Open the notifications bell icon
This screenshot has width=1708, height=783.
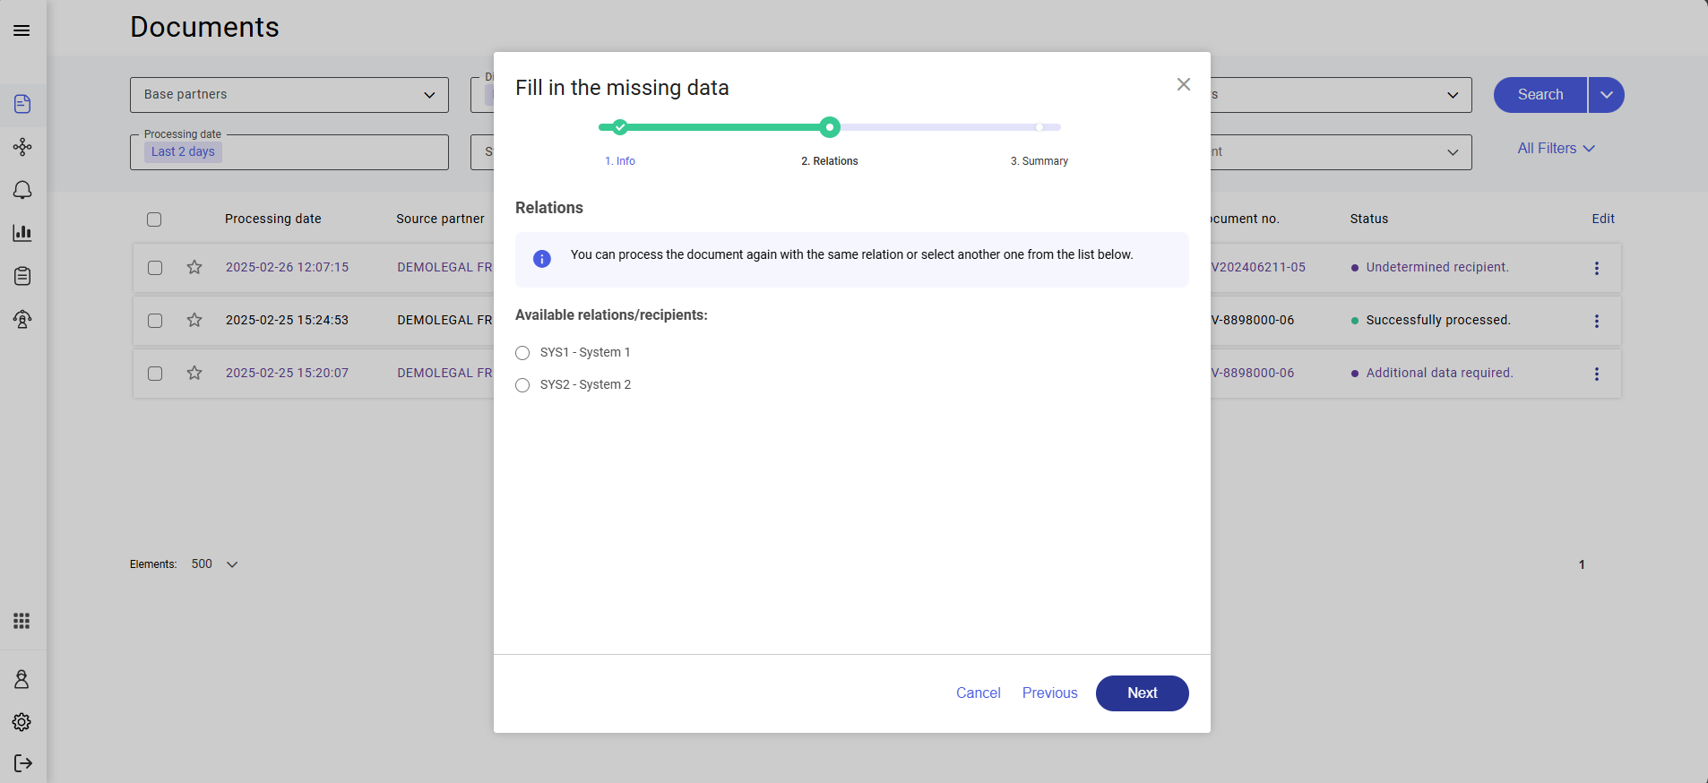coord(22,190)
